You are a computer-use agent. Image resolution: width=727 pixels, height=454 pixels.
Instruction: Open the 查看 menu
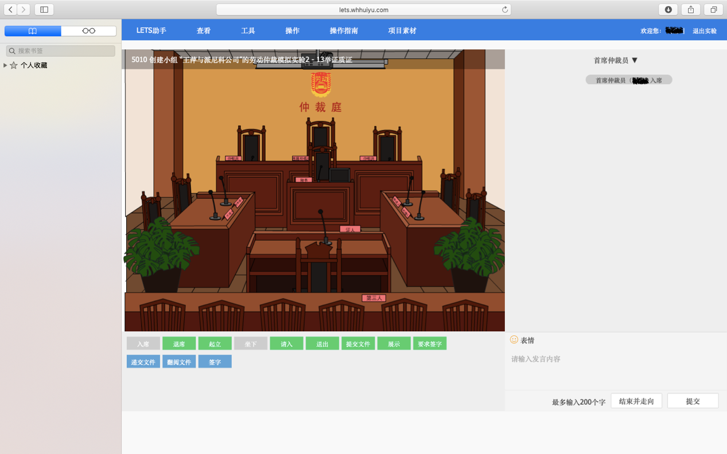click(x=204, y=31)
